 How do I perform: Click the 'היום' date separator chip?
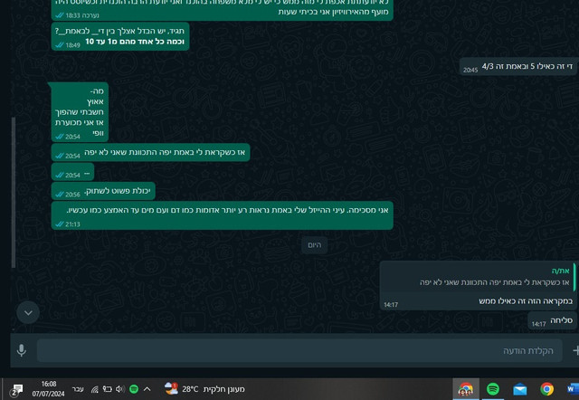[x=314, y=245]
